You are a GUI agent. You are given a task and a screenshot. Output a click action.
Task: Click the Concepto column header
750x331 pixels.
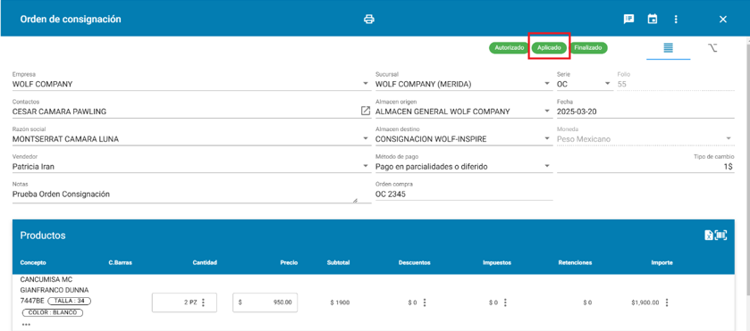click(33, 262)
